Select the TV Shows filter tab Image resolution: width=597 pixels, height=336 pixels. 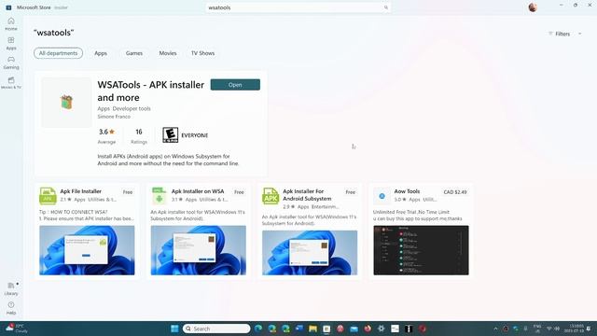pos(203,53)
